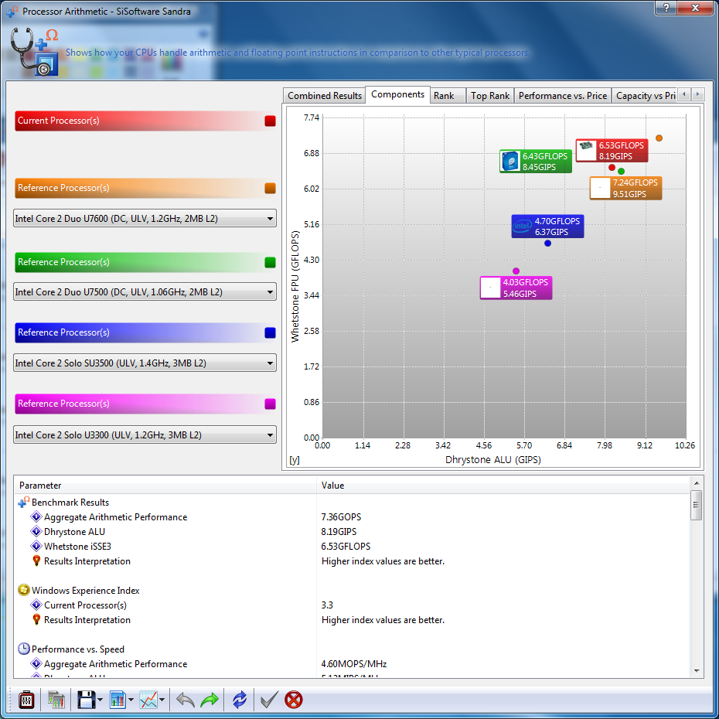Select the Components tab
This screenshot has width=719, height=719.
point(397,94)
